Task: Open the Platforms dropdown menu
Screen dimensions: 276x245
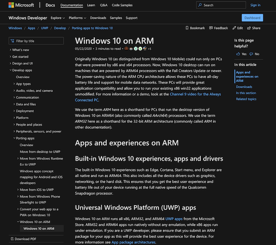Action: 78,18
